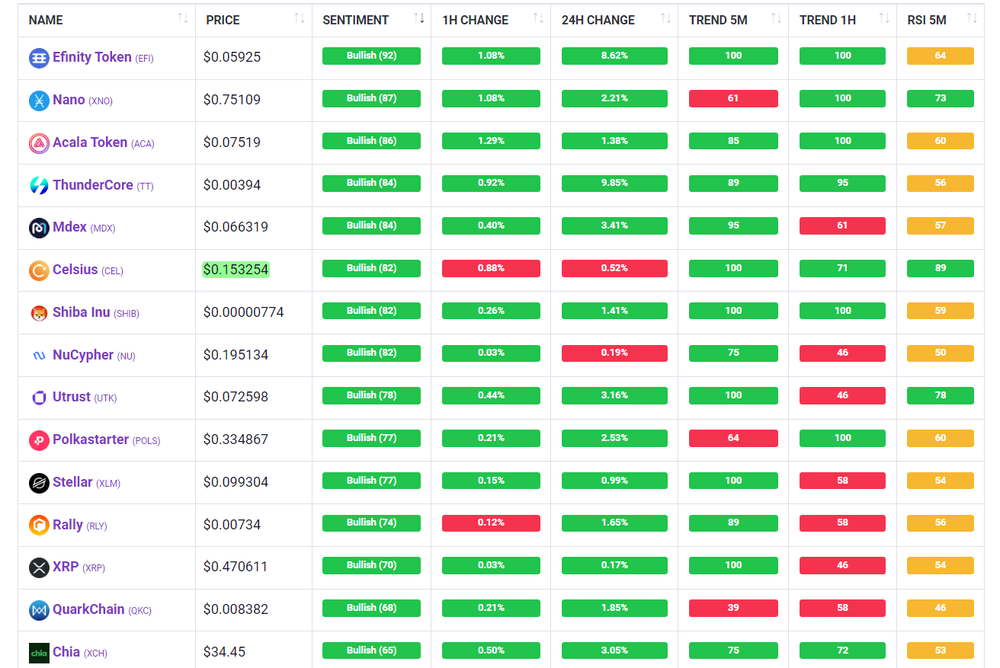The height and width of the screenshot is (668, 1000).
Task: Click the Rally coin logo
Action: point(39,525)
